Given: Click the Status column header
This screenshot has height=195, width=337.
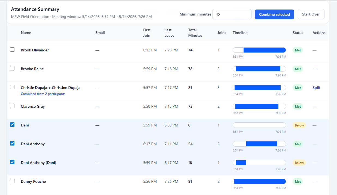Looking at the screenshot, I should pyautogui.click(x=298, y=33).
